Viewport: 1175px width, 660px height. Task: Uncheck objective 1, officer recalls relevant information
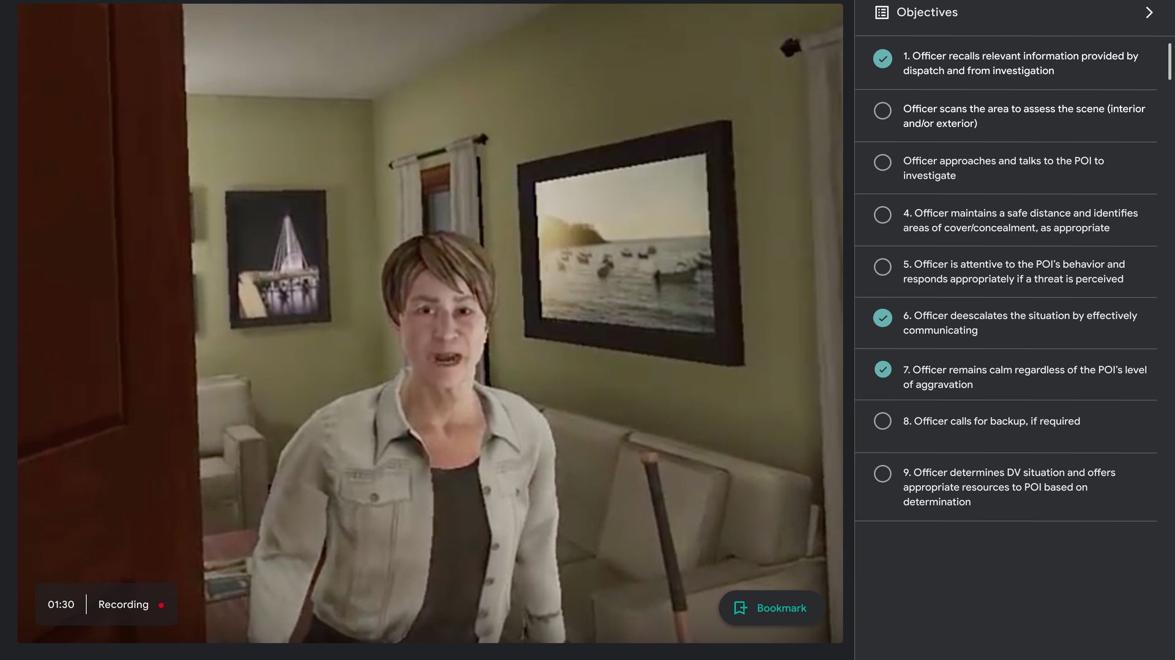pyautogui.click(x=882, y=59)
